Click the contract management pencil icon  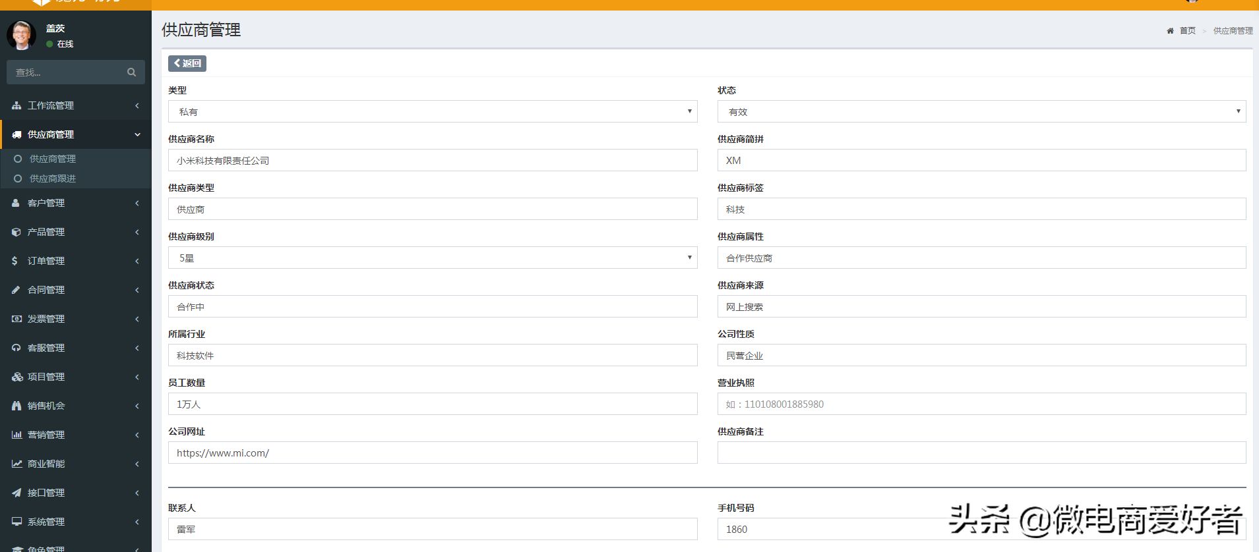pos(16,290)
